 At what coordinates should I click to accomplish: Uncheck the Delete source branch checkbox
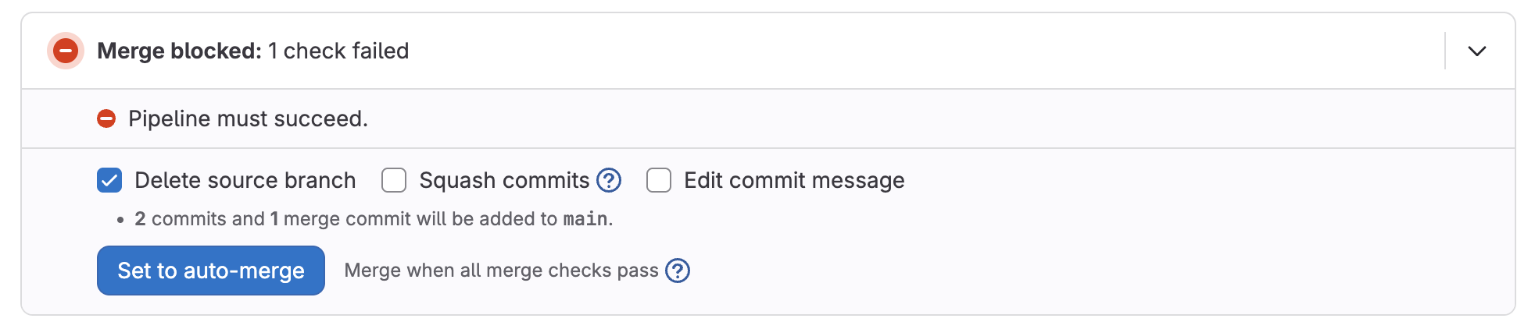pos(109,180)
